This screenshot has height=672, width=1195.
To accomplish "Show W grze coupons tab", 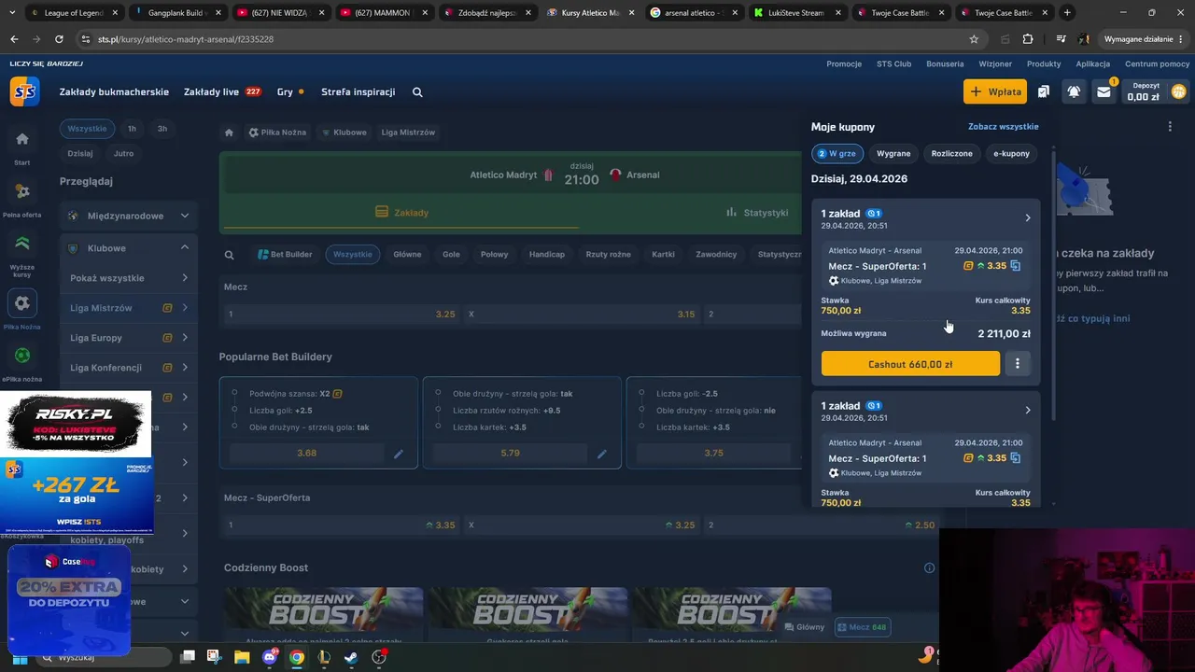I will (837, 154).
